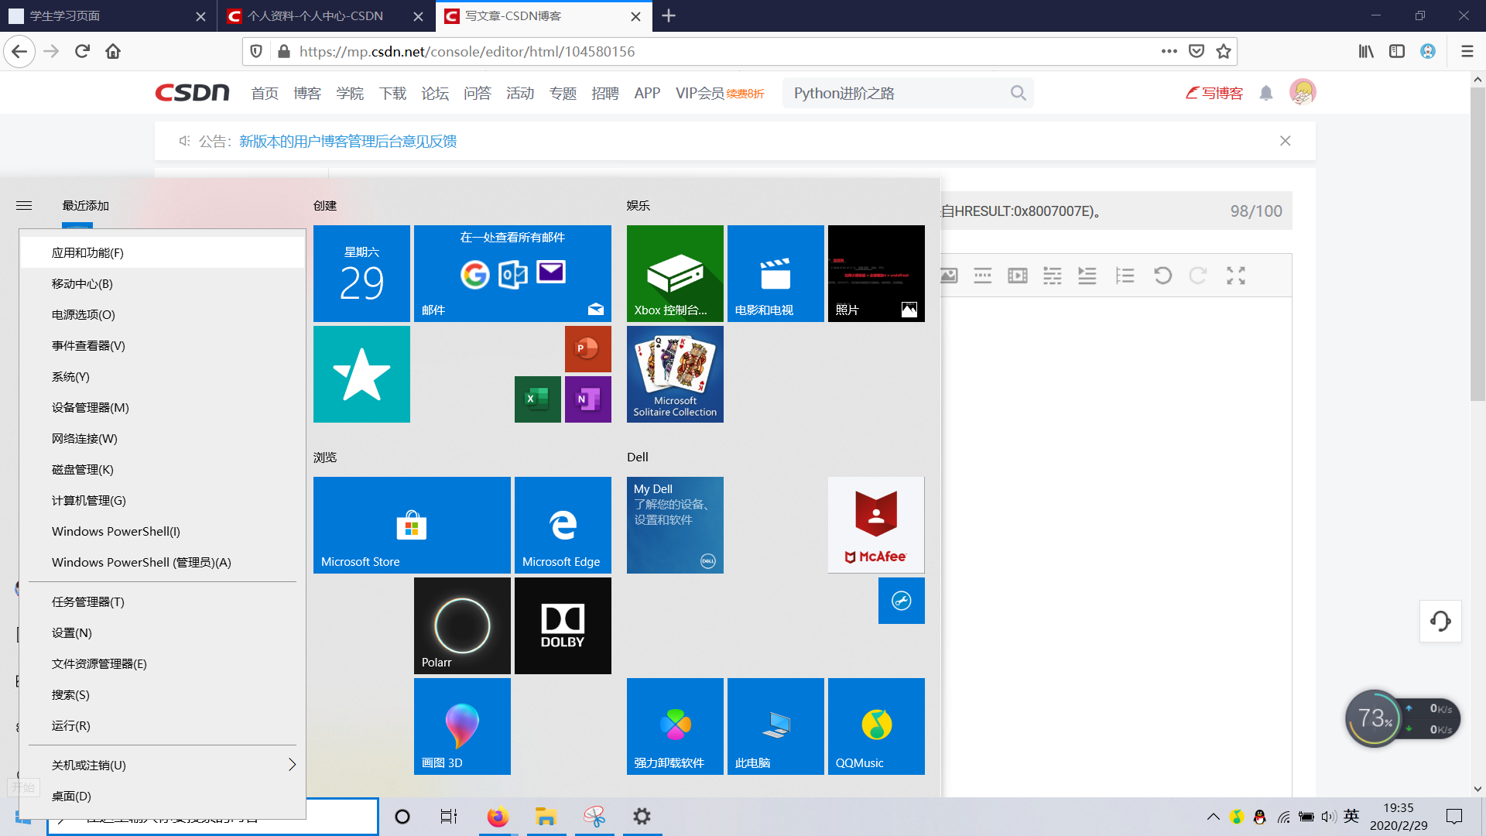Screen dimensions: 1486x836
Task: Select 博客 in the CSDN navigation menu
Action: (307, 92)
